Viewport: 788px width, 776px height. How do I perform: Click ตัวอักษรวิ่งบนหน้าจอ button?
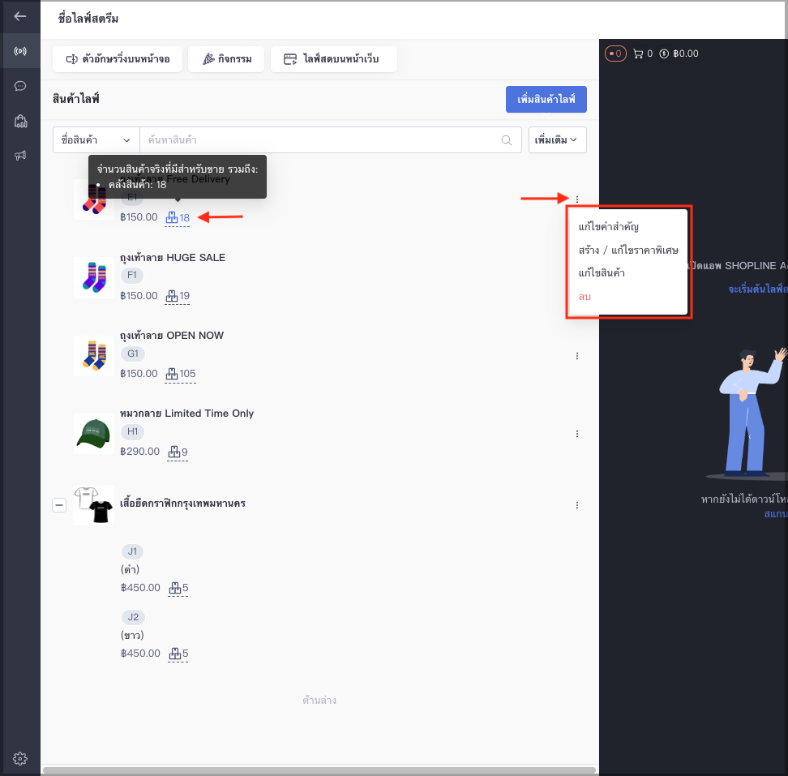pos(118,59)
